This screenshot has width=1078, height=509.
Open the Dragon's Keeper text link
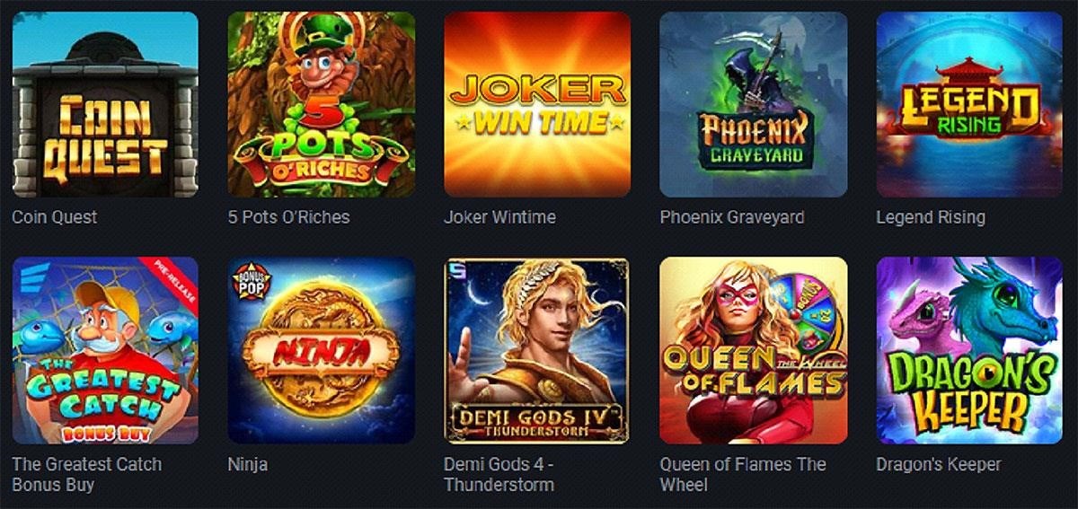939,465
